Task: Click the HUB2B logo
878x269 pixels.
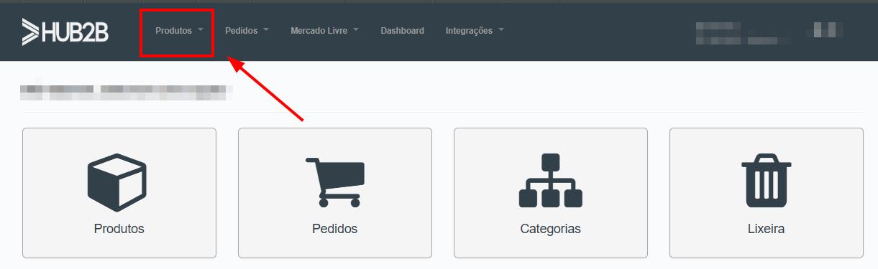Action: (x=65, y=31)
